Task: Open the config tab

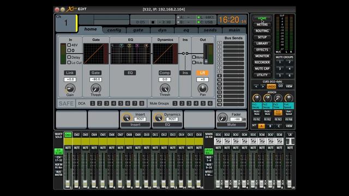Action: [x=114, y=30]
